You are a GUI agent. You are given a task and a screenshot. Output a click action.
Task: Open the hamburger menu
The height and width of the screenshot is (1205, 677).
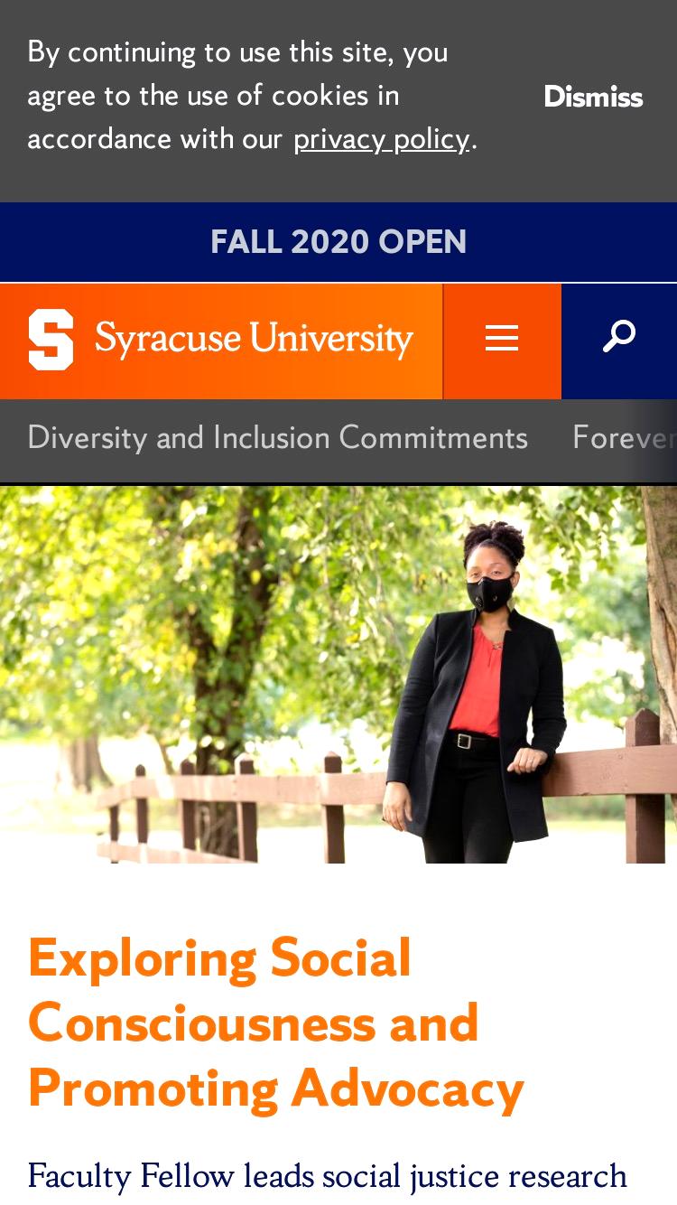502,339
